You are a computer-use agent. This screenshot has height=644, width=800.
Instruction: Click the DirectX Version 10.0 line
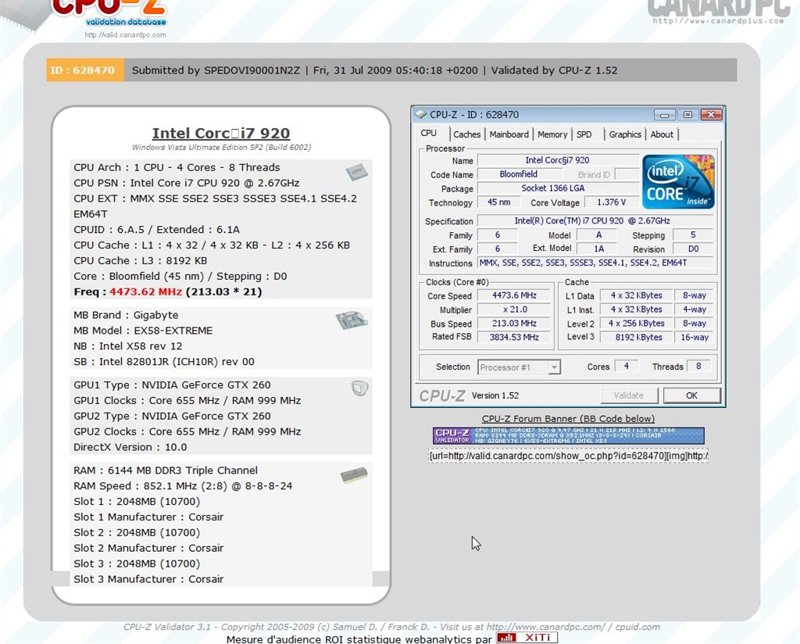[x=130, y=447]
